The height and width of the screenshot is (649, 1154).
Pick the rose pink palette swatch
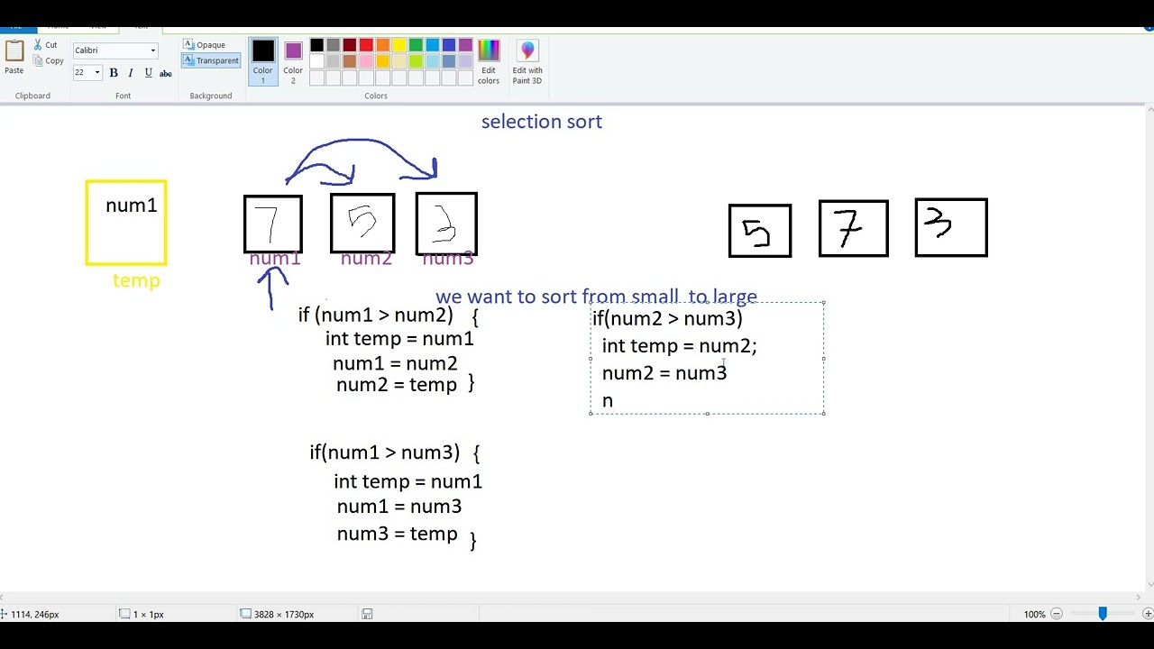click(x=366, y=61)
